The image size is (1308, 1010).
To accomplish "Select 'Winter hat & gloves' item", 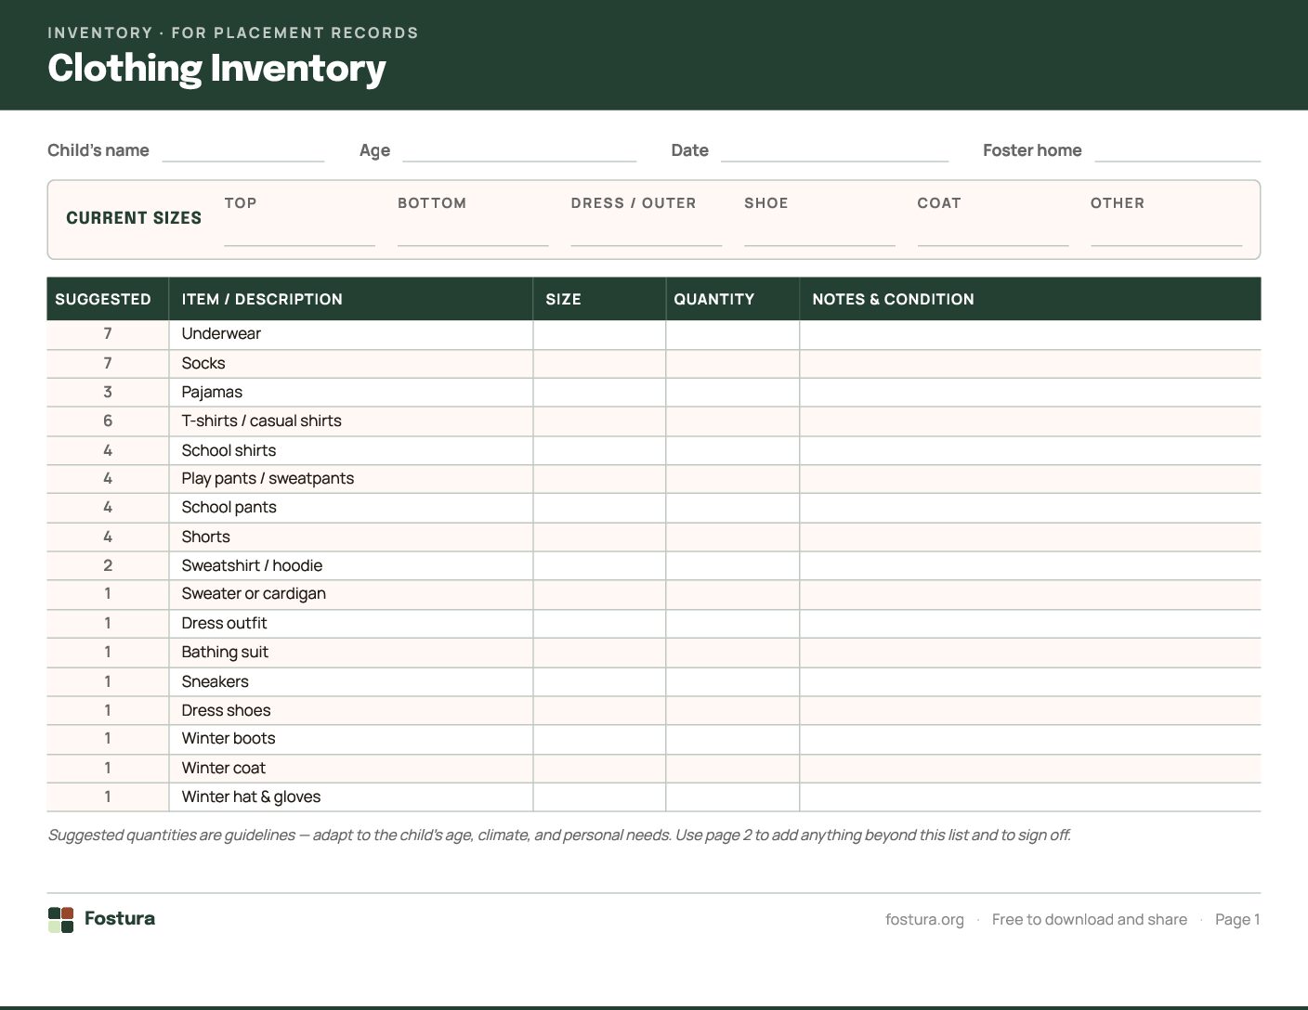I will (x=251, y=796).
